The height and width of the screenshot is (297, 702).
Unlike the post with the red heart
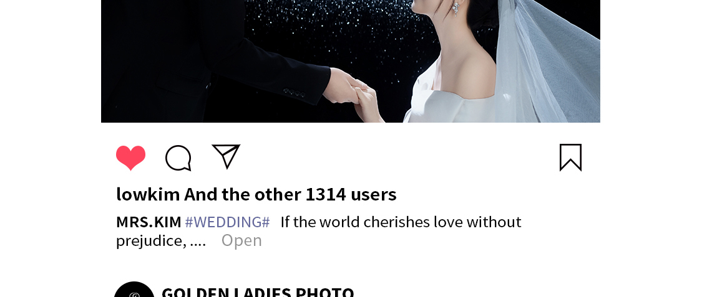(131, 158)
